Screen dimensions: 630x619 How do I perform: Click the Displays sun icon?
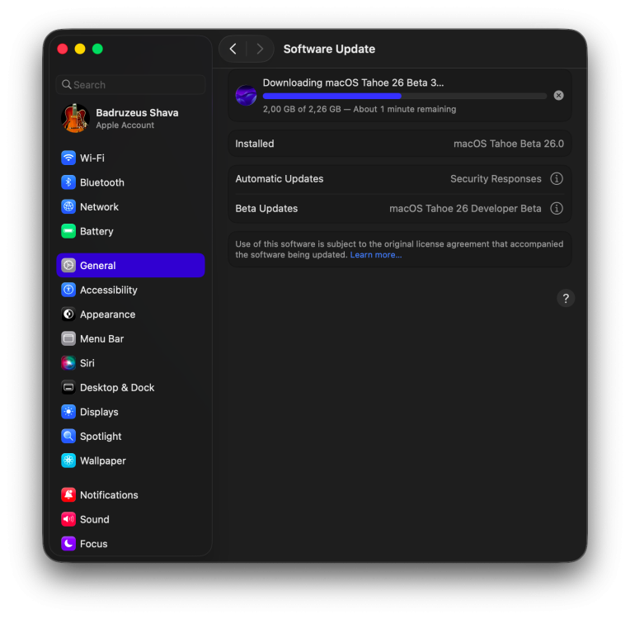[68, 412]
